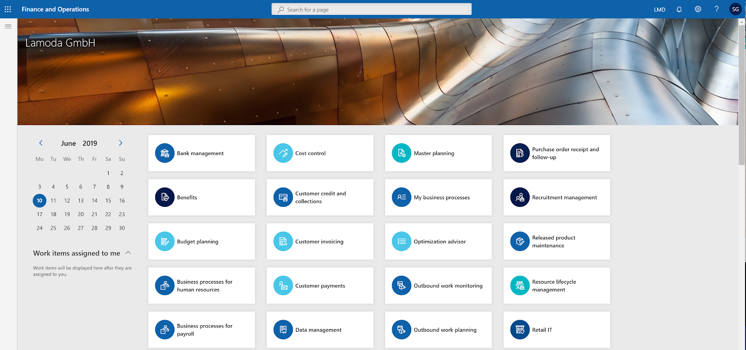Image resolution: width=746 pixels, height=350 pixels.
Task: Click My business processes tile icon
Action: pyautogui.click(x=401, y=197)
